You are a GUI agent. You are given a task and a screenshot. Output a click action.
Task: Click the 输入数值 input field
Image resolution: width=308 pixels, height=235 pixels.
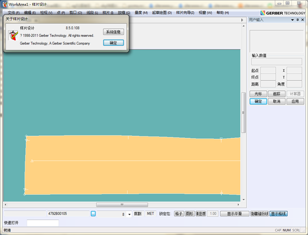click(x=277, y=62)
